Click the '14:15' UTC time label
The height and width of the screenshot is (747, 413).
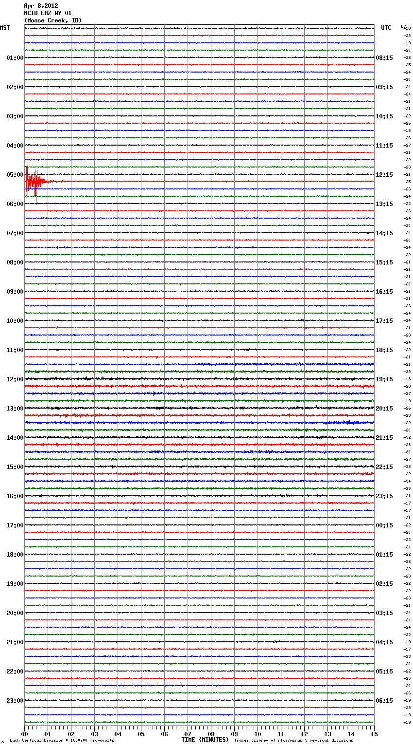click(384, 233)
